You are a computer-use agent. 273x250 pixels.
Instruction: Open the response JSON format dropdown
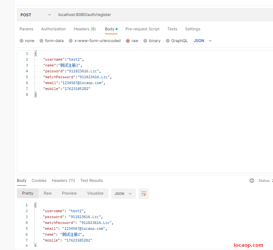pyautogui.click(x=123, y=194)
